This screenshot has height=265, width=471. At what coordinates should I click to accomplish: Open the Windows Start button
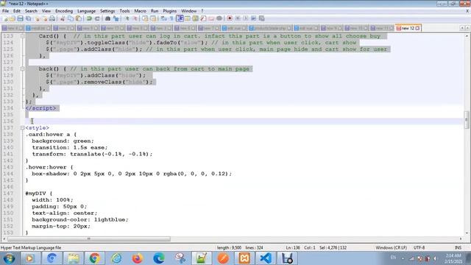tap(10, 258)
